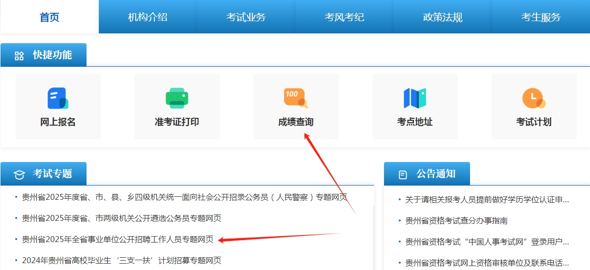The image size is (590, 270).
Task: Open the 机构介绍 menu item
Action: tap(147, 17)
